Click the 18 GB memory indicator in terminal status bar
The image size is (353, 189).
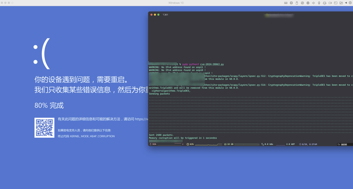pyautogui.click(x=228, y=144)
